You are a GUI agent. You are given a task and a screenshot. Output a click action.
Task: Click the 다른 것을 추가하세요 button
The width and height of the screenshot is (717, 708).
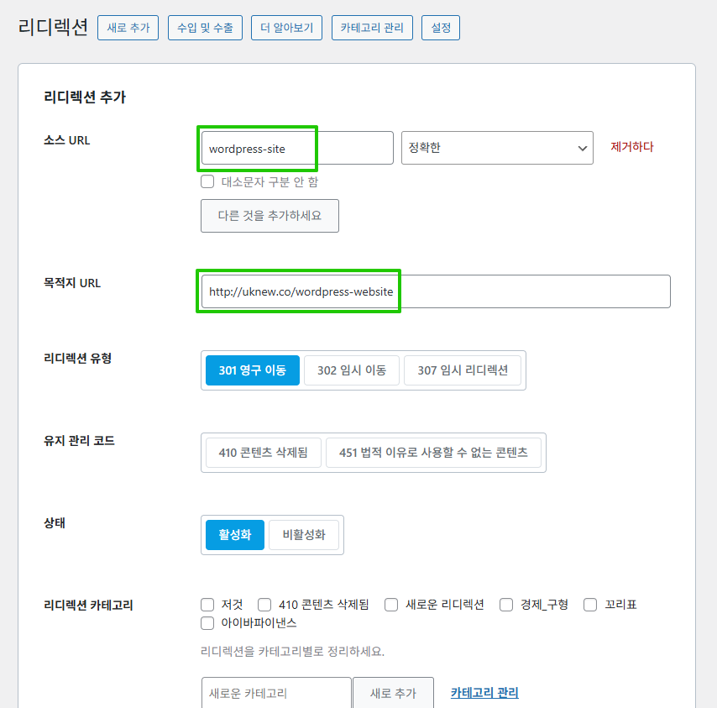tap(270, 216)
